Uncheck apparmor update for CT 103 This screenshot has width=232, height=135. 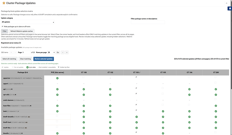click(x=136, y=77)
